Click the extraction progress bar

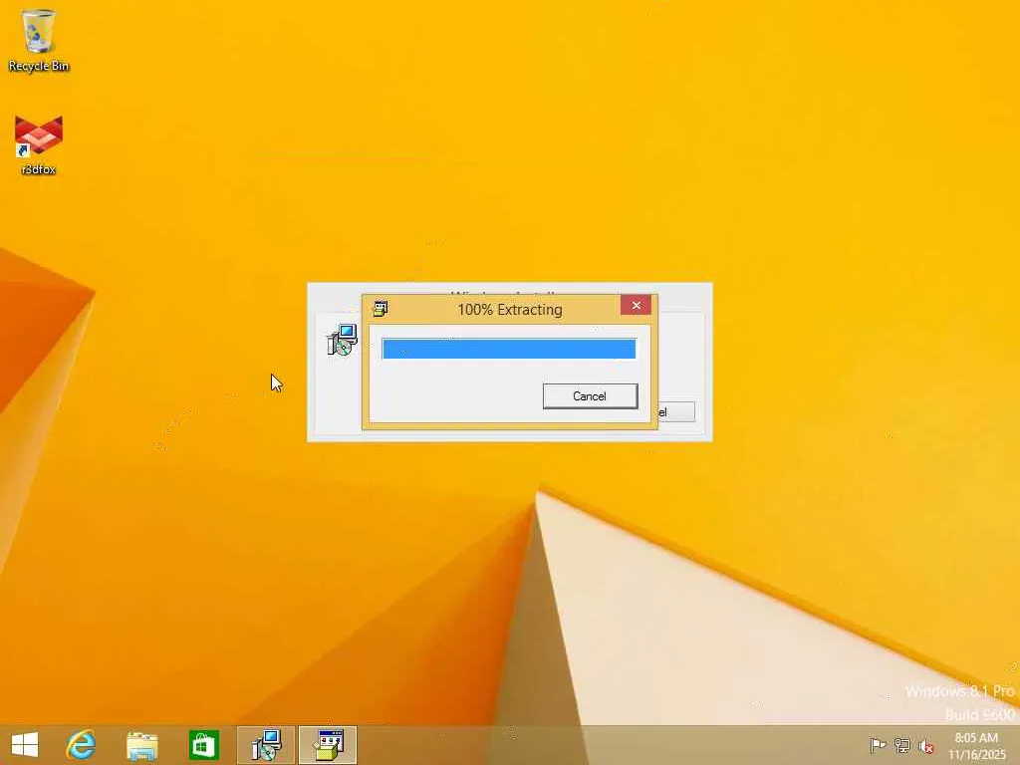point(509,350)
